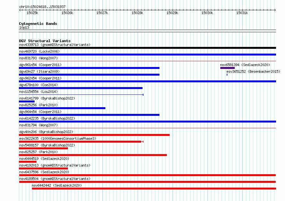This screenshot has width=285, height=201.
Task: Select the 10p13 cytogenetic band label
Action: click(x=24, y=27)
